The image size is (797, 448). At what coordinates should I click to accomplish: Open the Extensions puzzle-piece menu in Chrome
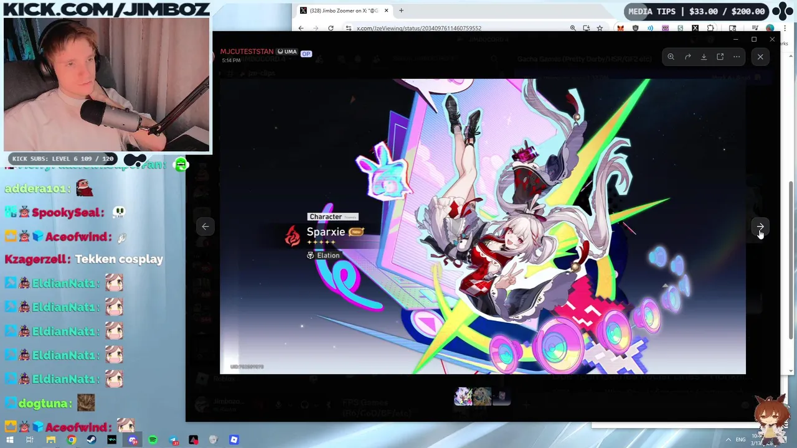coord(710,28)
